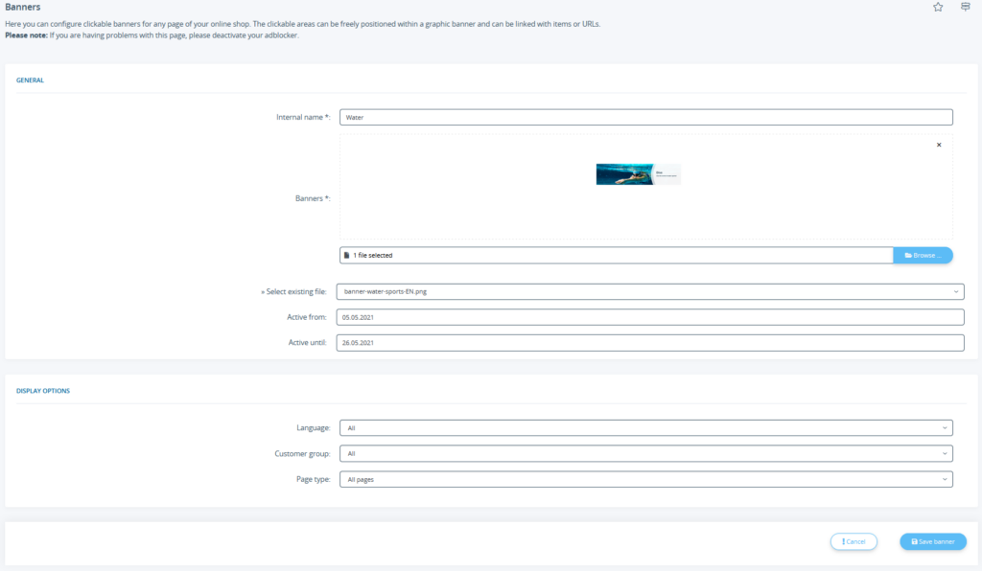982x571 pixels.
Task: Click the star icon to bookmark this page
Action: (x=938, y=7)
